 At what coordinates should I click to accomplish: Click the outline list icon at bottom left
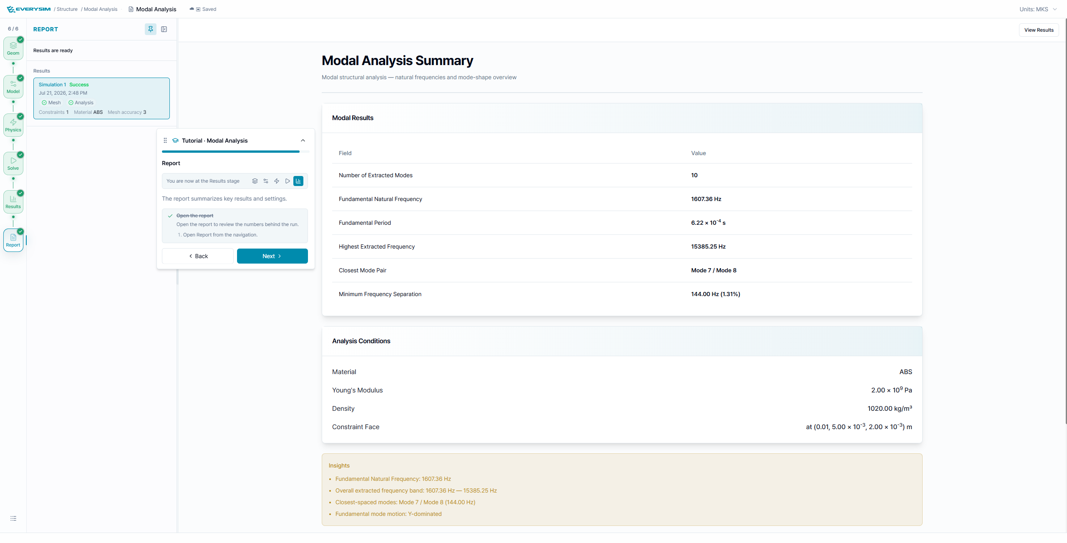click(13, 518)
